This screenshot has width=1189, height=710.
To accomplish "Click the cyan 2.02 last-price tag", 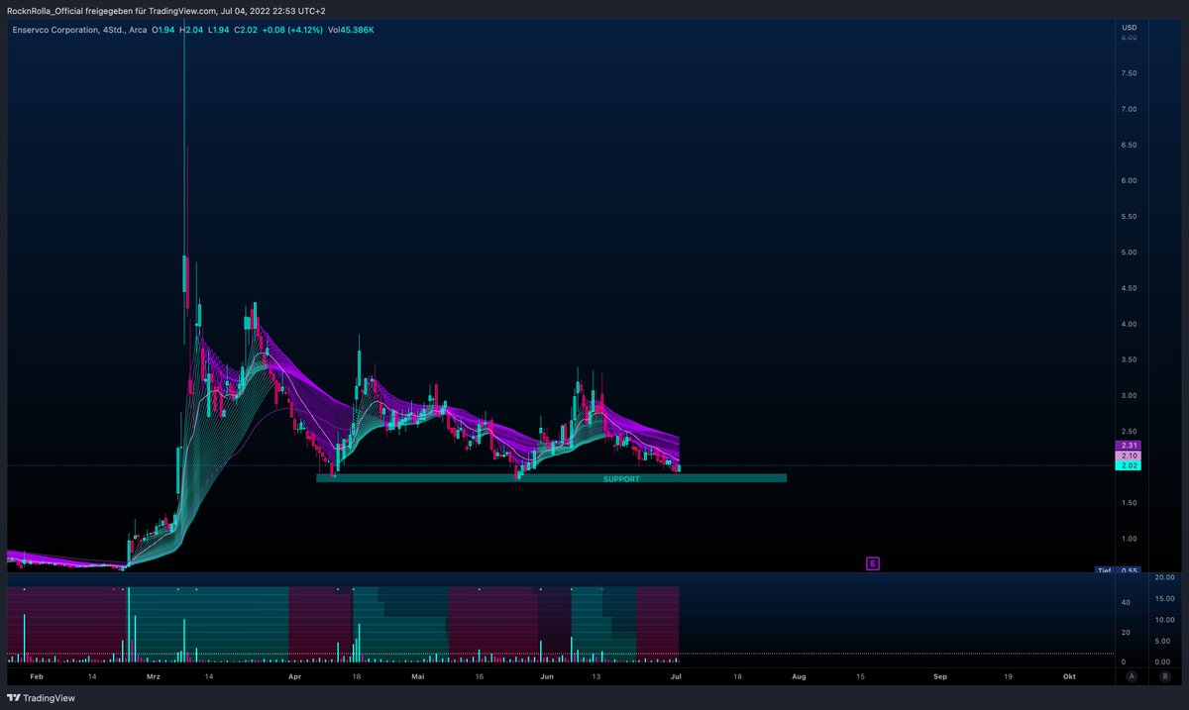I will click(x=1129, y=465).
